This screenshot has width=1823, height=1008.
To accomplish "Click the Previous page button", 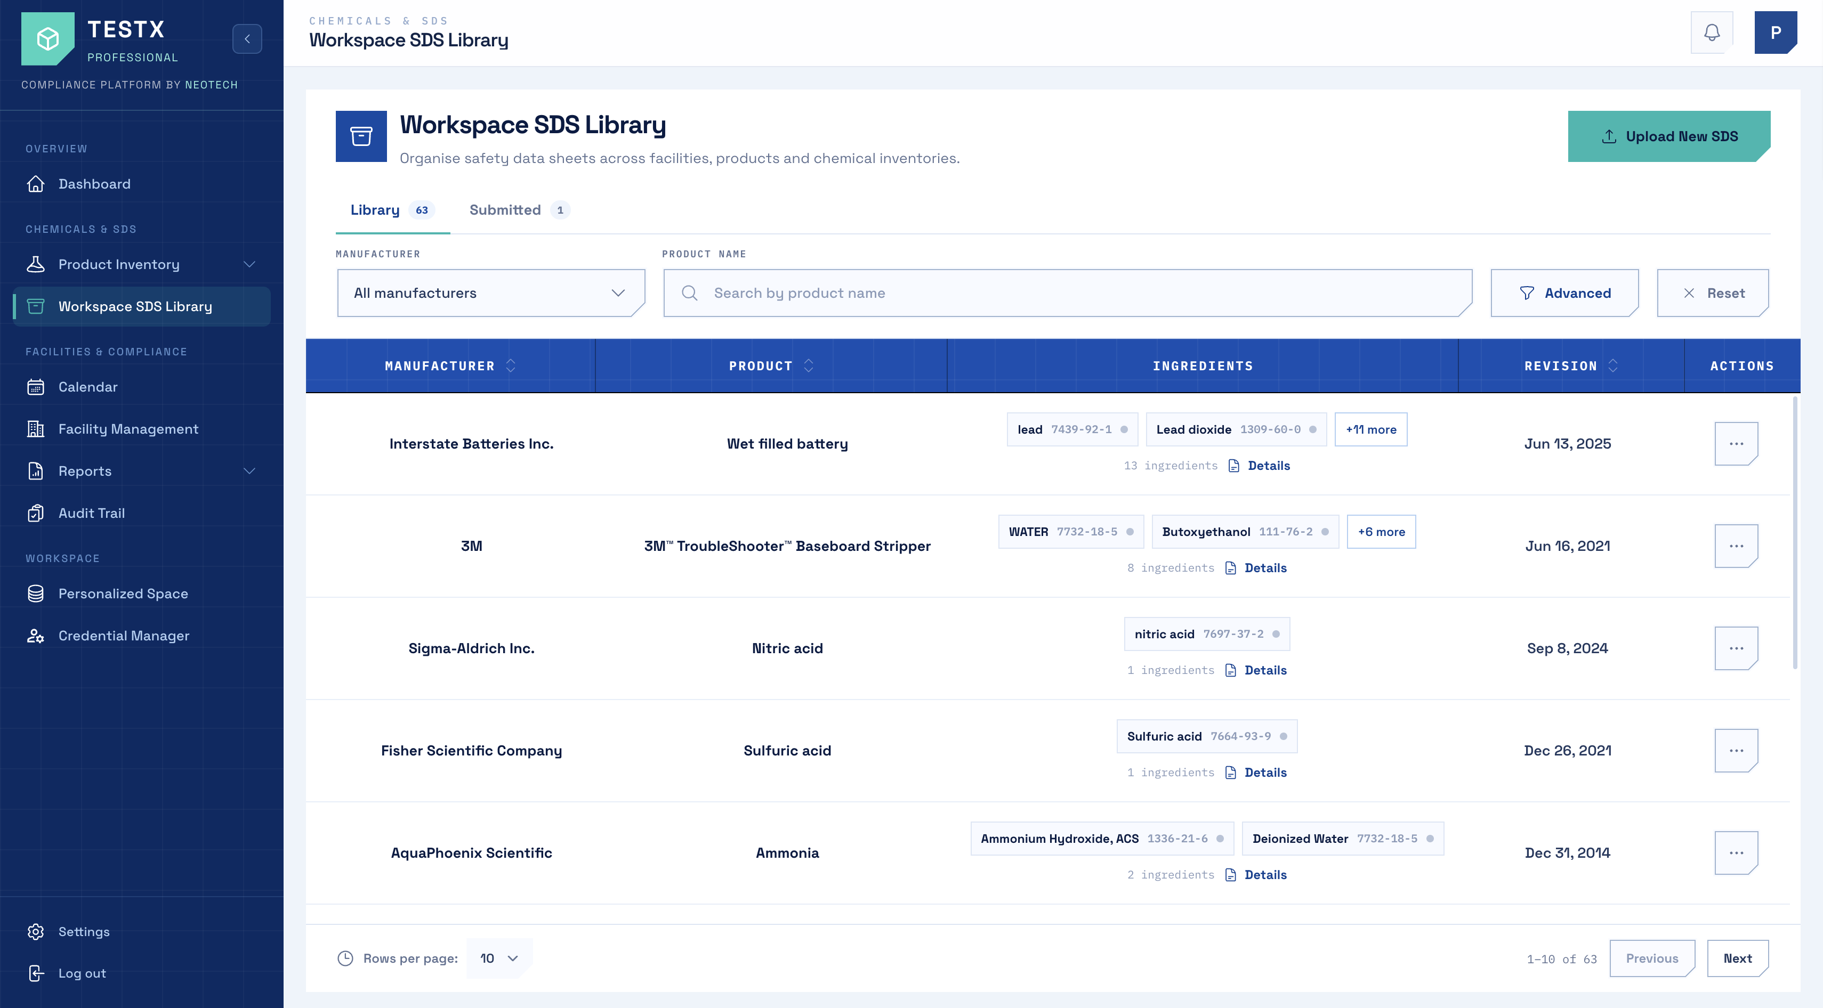I will (x=1652, y=958).
